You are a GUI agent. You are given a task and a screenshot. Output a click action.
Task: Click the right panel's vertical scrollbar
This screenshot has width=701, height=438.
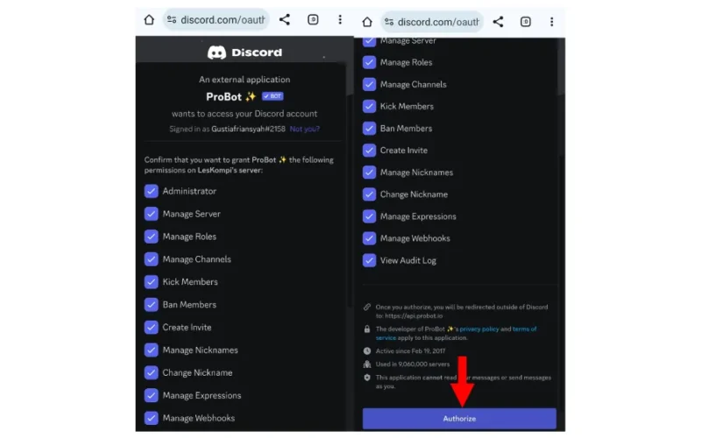click(x=561, y=67)
